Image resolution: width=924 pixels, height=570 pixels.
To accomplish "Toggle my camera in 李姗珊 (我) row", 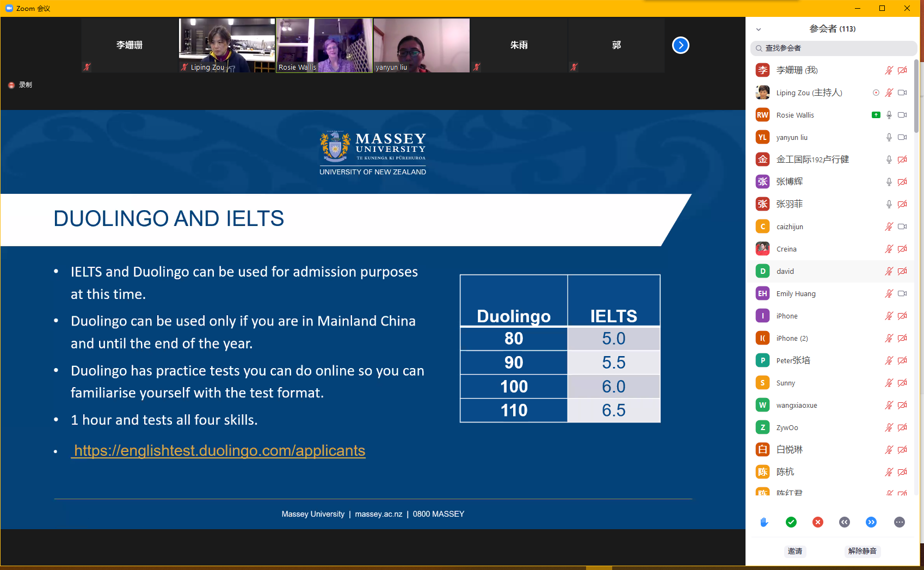I will point(902,70).
